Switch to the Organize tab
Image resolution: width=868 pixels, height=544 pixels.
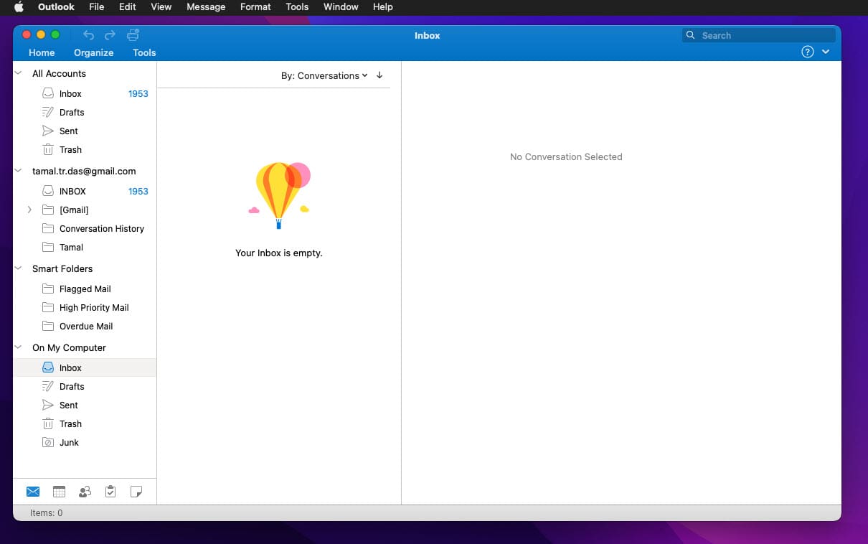[x=93, y=52]
